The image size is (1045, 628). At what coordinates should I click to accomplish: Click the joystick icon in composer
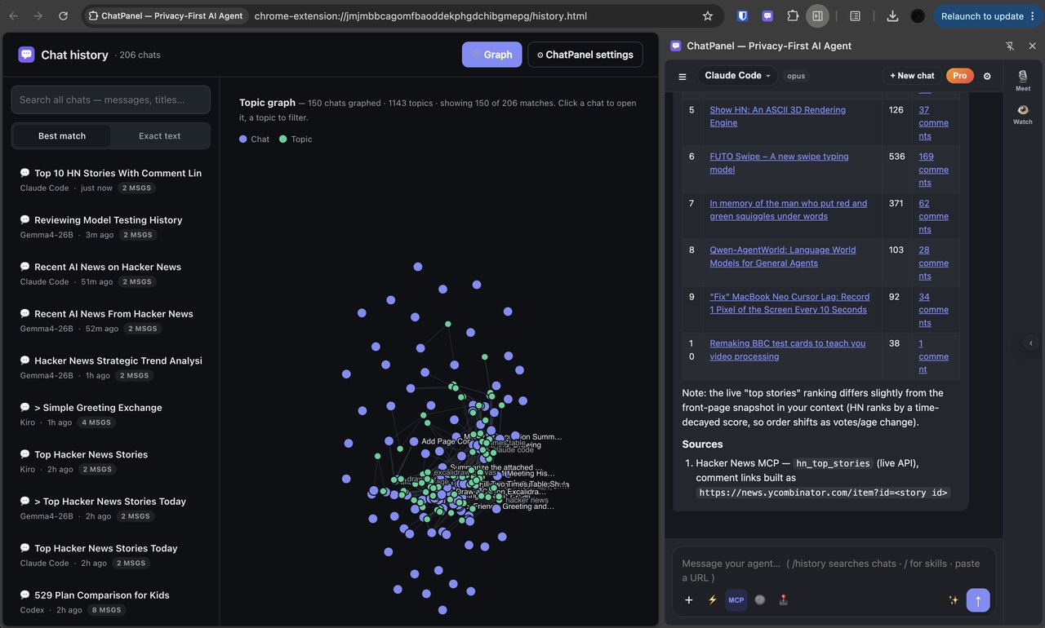(x=784, y=600)
